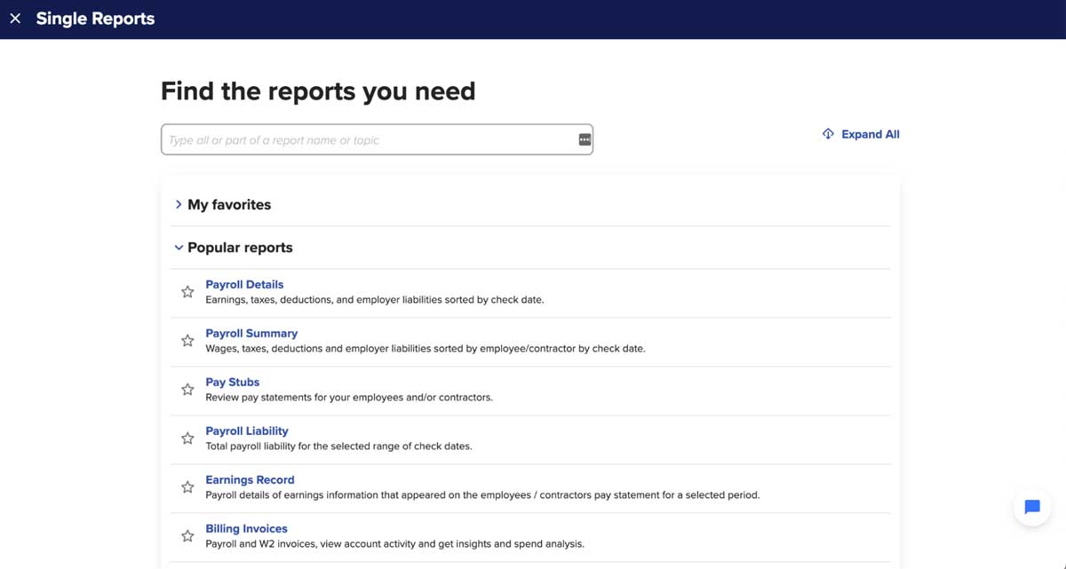Open the Pay Stubs report
Screen dimensions: 1066x569
[232, 382]
